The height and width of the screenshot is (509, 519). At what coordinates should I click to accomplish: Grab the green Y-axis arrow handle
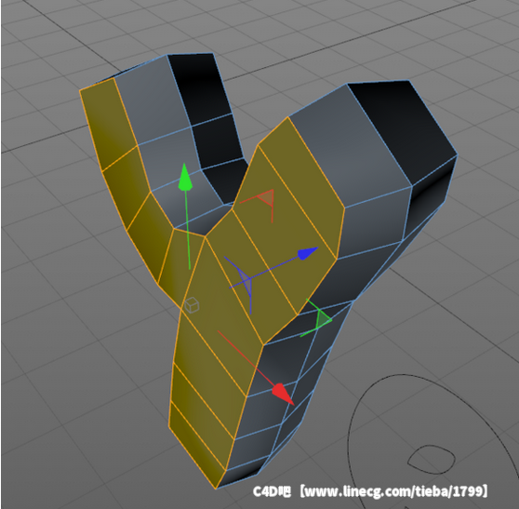(185, 177)
